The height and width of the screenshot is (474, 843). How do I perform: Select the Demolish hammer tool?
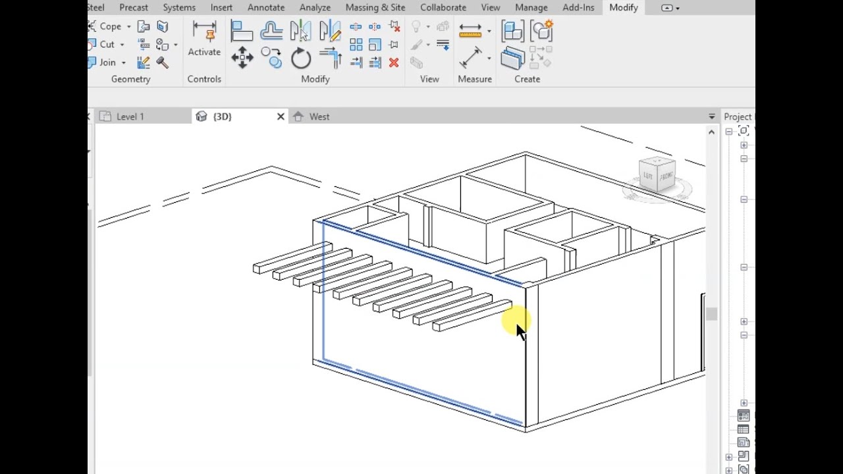click(162, 63)
